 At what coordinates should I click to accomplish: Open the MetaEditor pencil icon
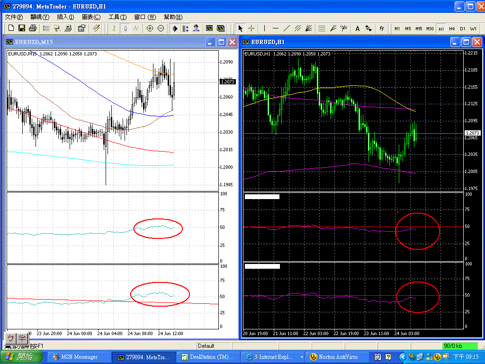tap(97, 28)
